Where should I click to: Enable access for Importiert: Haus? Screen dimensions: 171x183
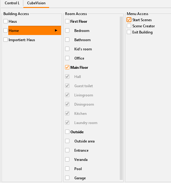pyautogui.click(x=6, y=40)
